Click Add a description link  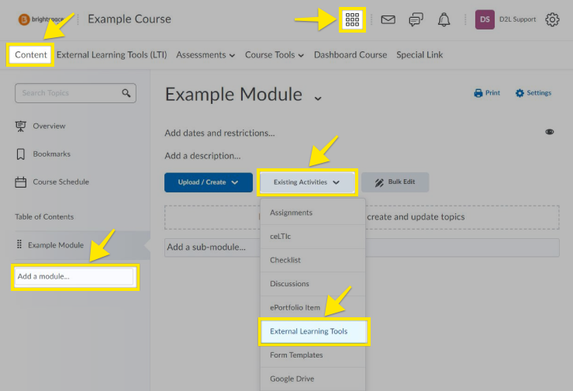[202, 156]
